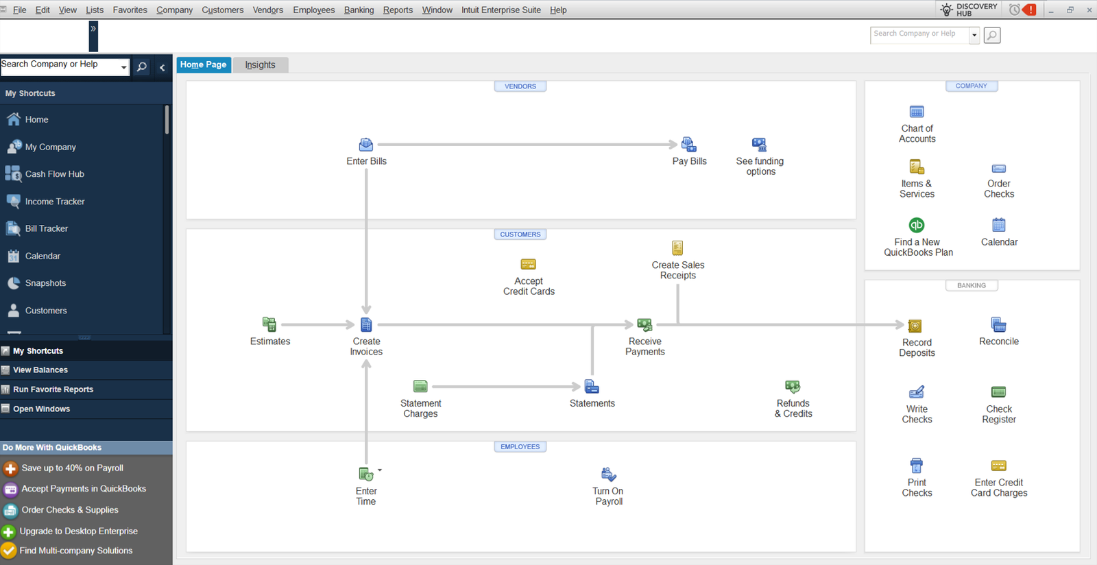
Task: Click the My Shortcuts list scrollbar
Action: 167,120
